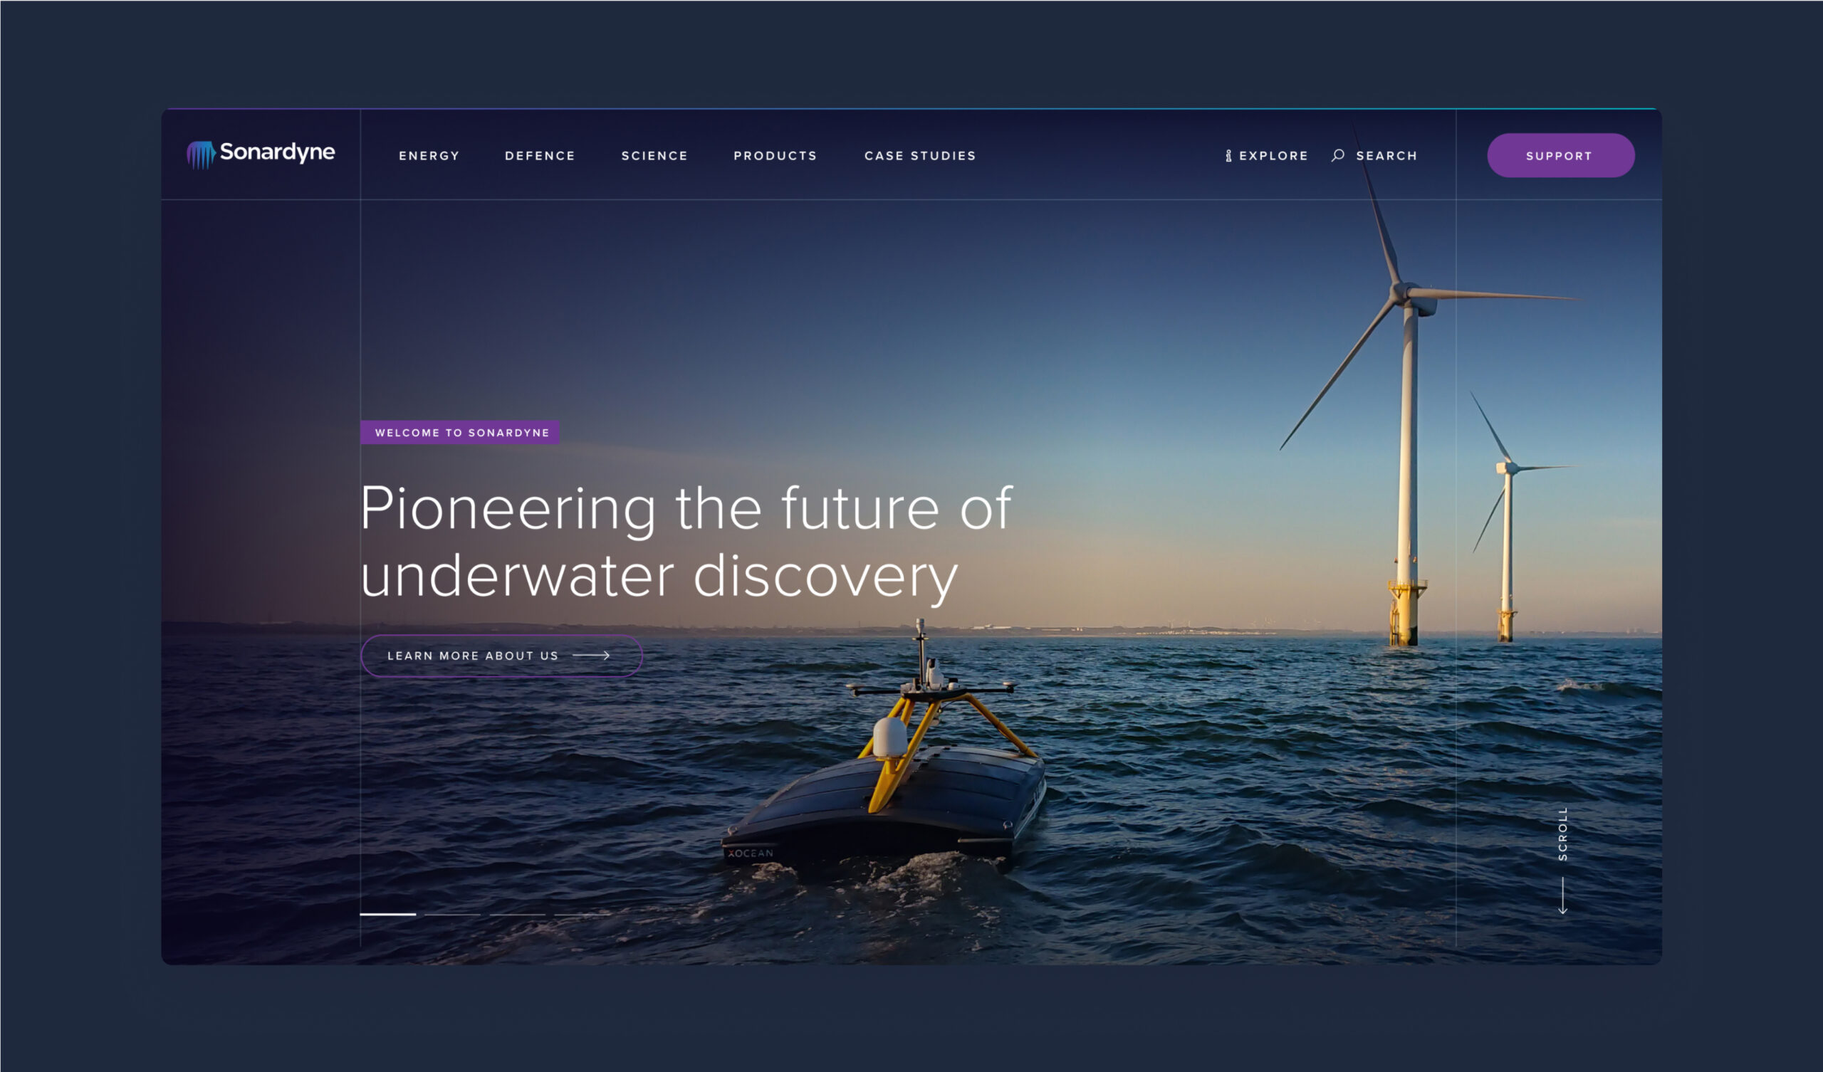Click Learn More About Us button
Viewport: 1823px width, 1072px height.
[x=501, y=656]
